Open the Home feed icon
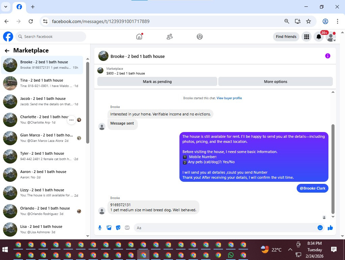Viewport: 345px width, 260px height. click(139, 36)
